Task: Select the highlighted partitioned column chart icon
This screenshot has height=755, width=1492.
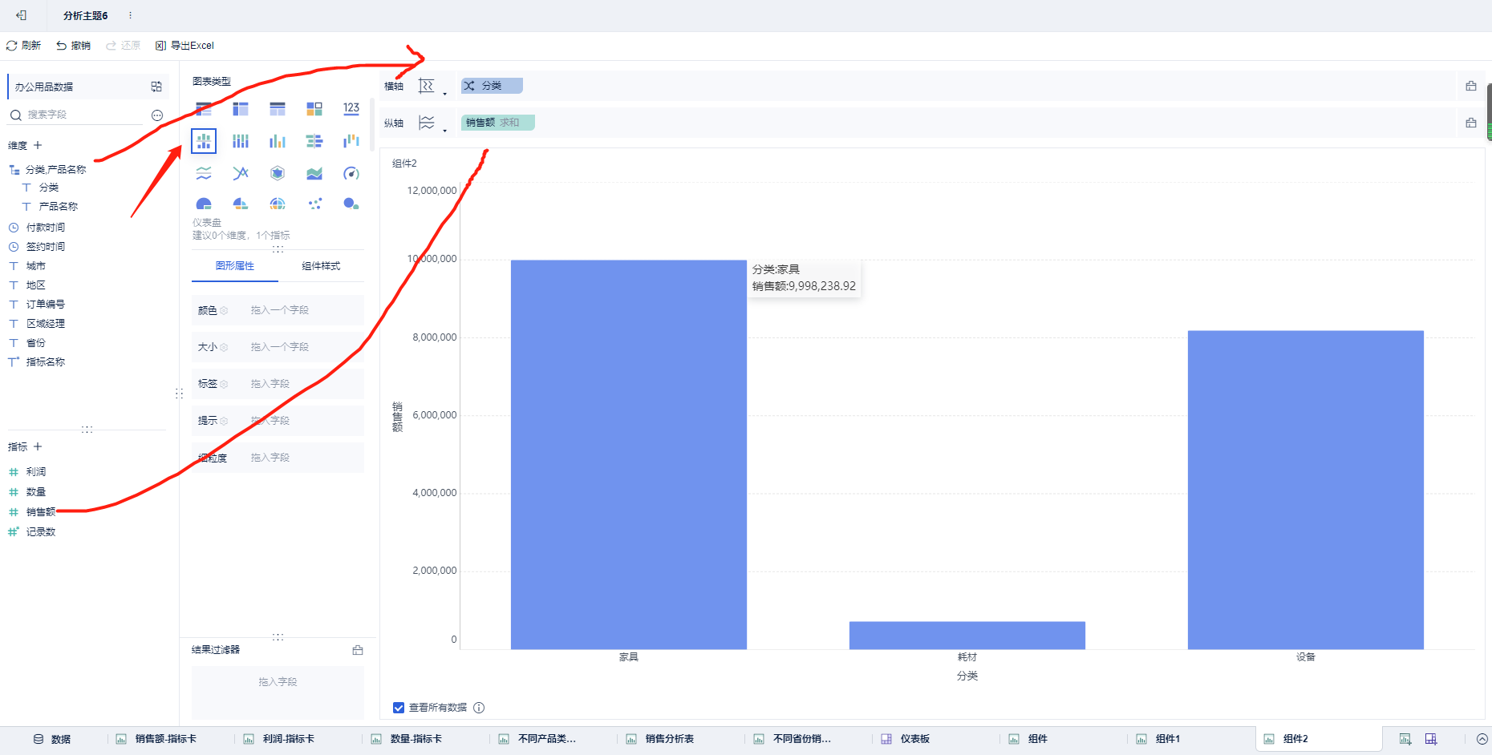Action: 204,141
